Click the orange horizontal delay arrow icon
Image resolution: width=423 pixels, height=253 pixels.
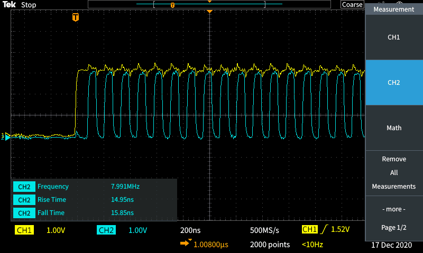(186, 244)
